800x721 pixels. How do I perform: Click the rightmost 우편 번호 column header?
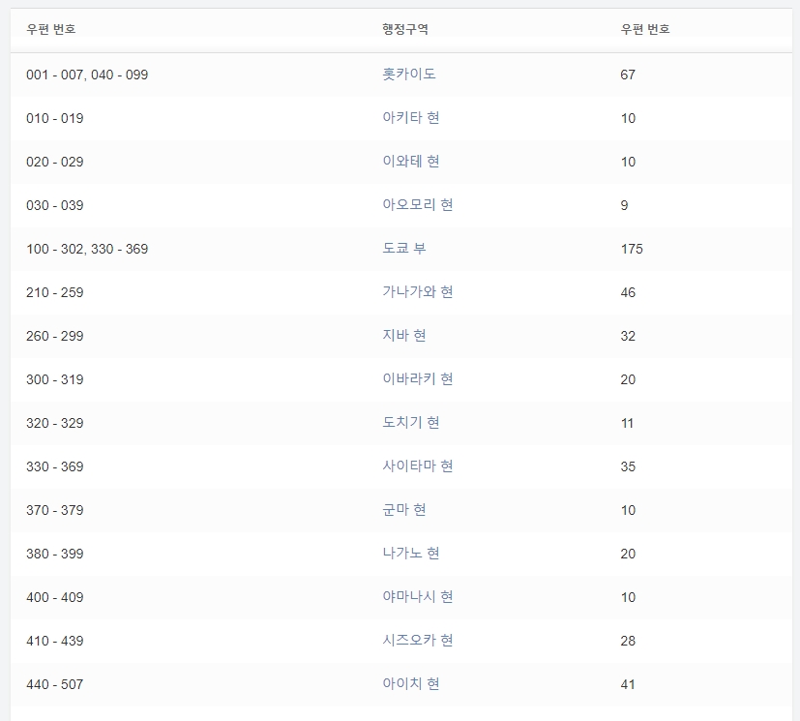[648, 30]
